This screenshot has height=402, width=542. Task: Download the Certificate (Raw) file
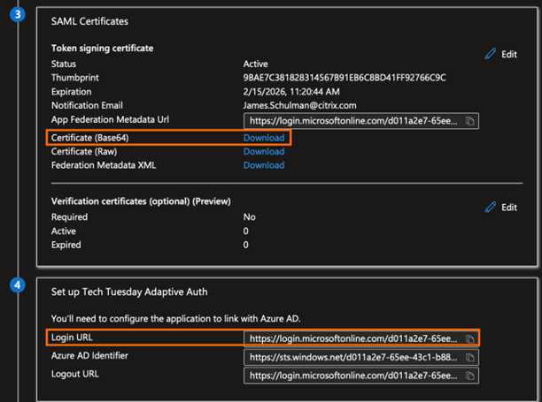(264, 151)
